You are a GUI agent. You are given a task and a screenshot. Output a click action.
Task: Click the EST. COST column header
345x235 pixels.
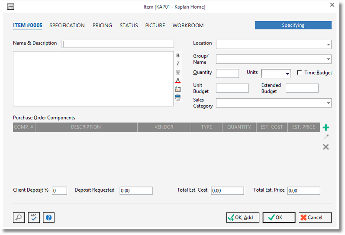coord(272,127)
